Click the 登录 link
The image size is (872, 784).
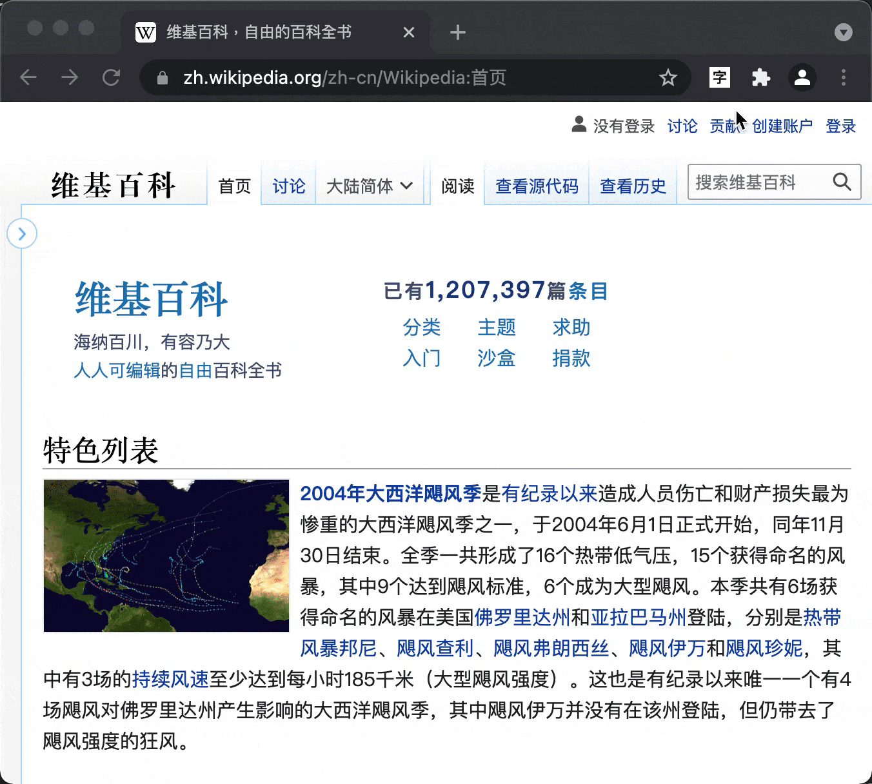[841, 126]
